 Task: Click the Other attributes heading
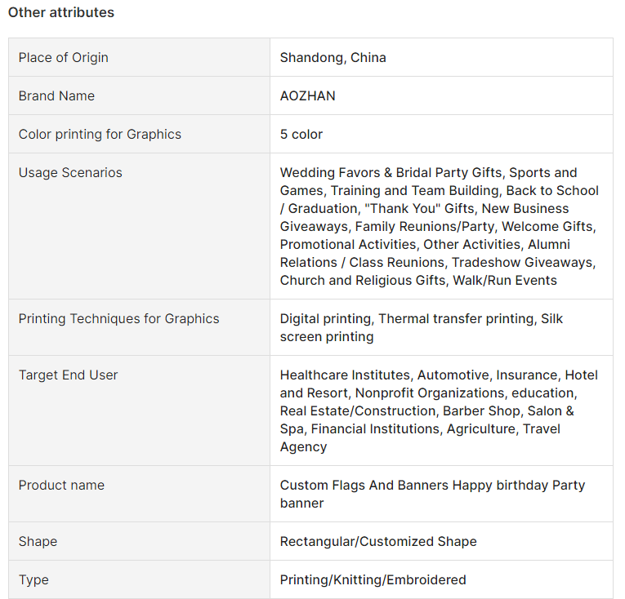pyautogui.click(x=61, y=12)
